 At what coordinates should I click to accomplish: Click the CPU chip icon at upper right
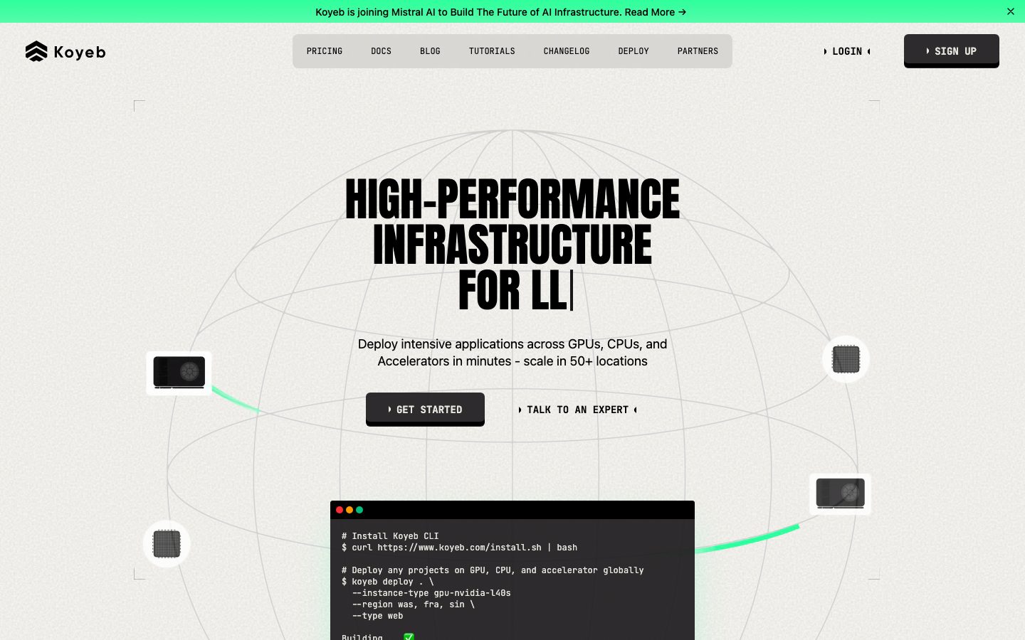(x=846, y=359)
